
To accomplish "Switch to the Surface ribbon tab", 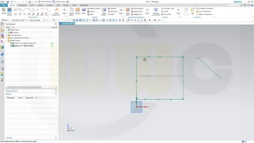I will [x=40, y=5].
